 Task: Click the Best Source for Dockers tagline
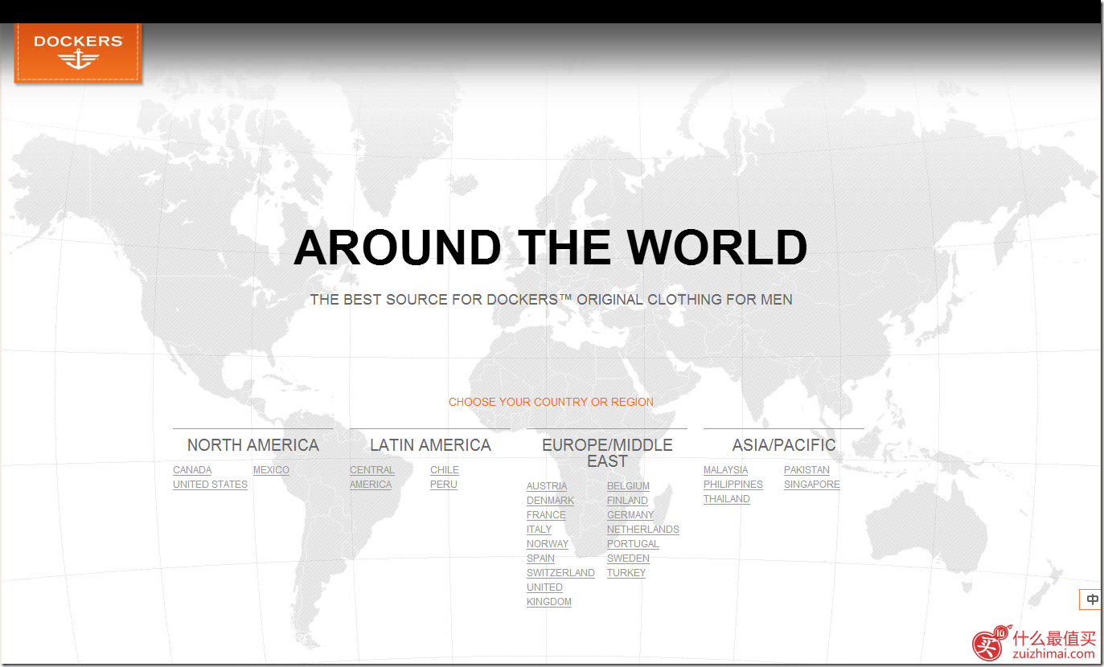pos(552,300)
